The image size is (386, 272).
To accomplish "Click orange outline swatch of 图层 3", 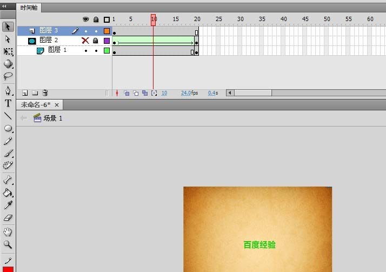I will point(107,31).
